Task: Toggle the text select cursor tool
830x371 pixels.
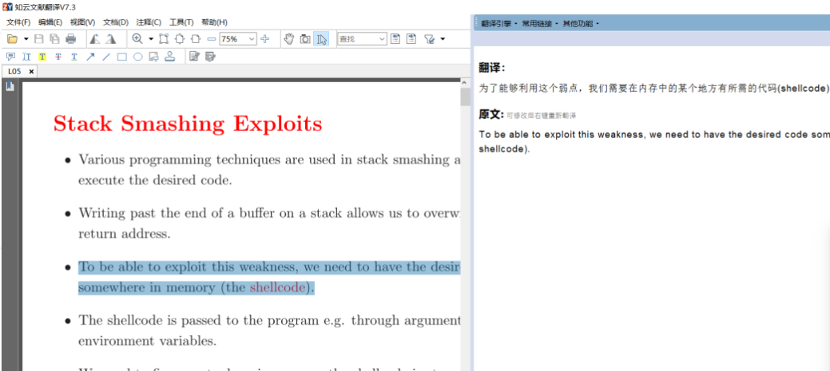Action: [x=321, y=38]
